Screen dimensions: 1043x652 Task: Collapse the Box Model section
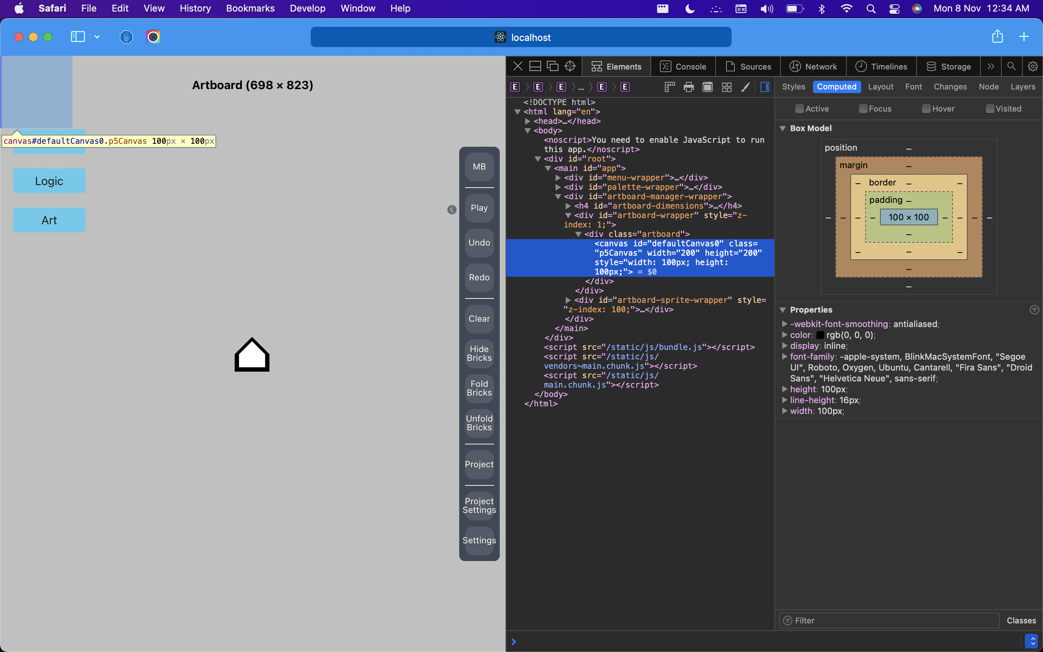(x=783, y=128)
